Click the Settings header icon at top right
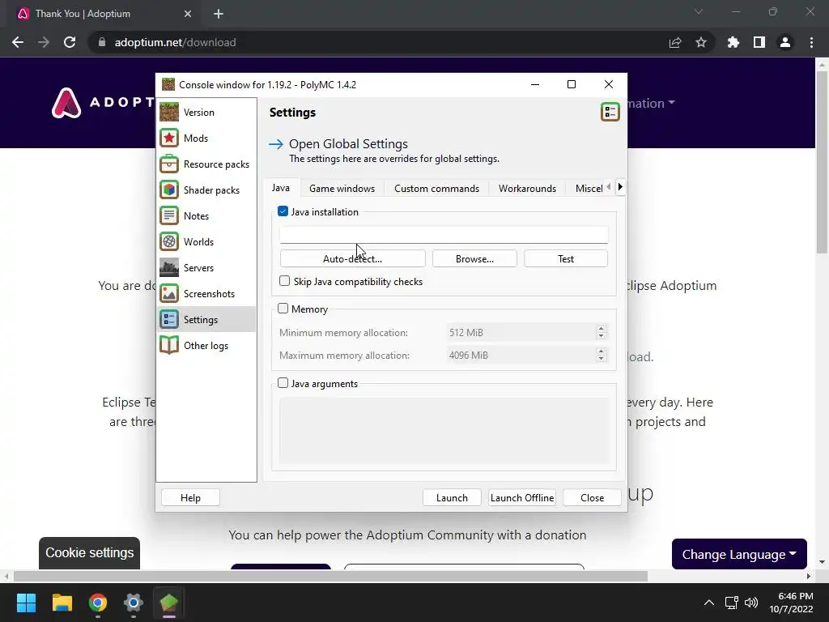Screen dimensions: 829x622 [610, 112]
